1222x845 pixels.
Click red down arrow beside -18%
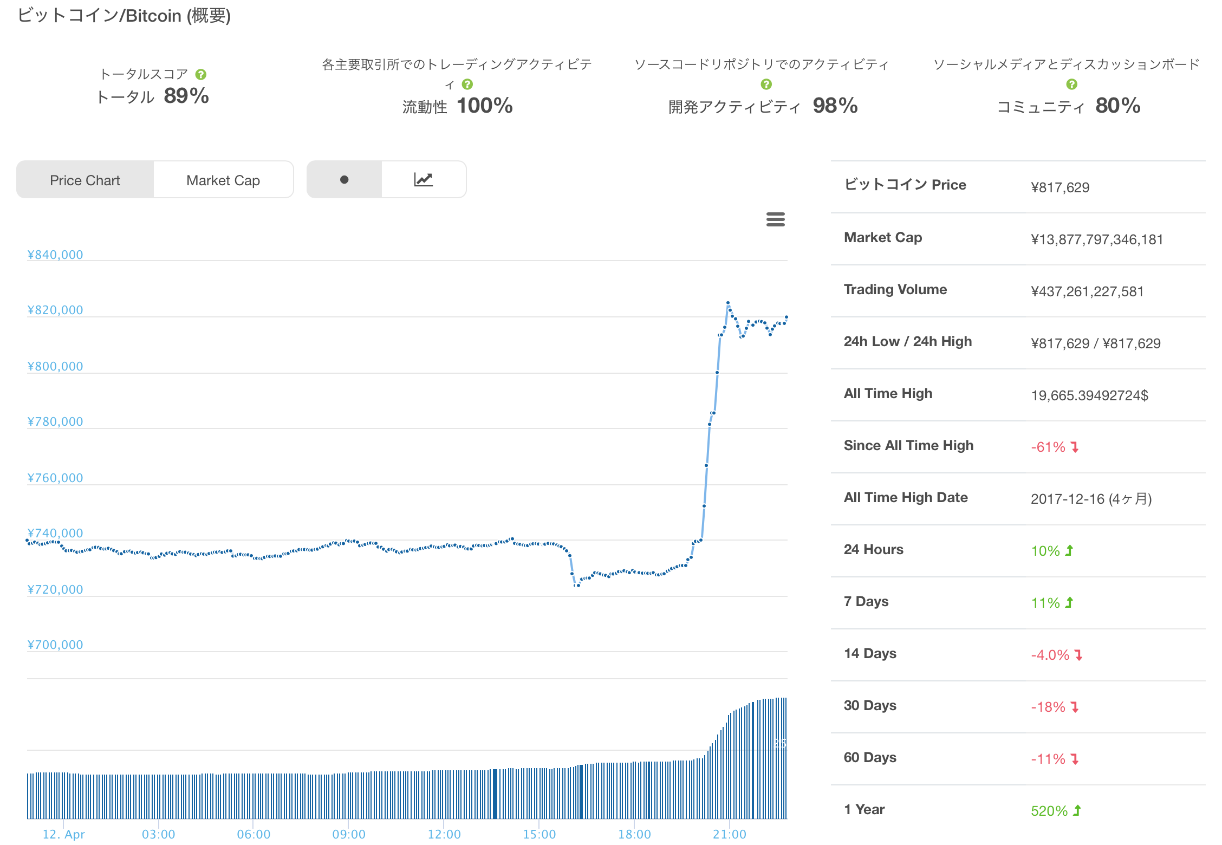tap(1075, 707)
